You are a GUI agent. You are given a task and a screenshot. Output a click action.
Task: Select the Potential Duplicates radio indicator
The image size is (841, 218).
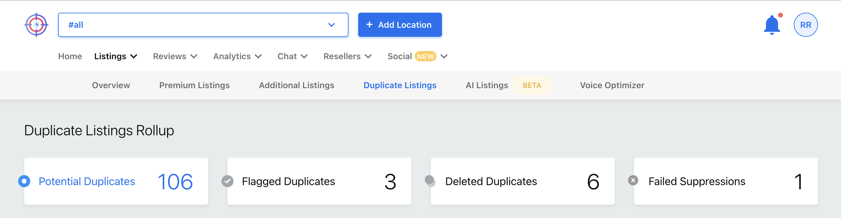pos(24,181)
